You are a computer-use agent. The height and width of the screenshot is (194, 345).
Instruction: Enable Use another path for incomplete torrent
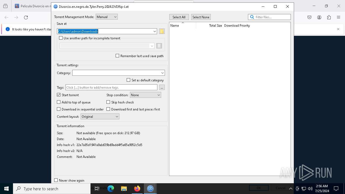(x=61, y=38)
